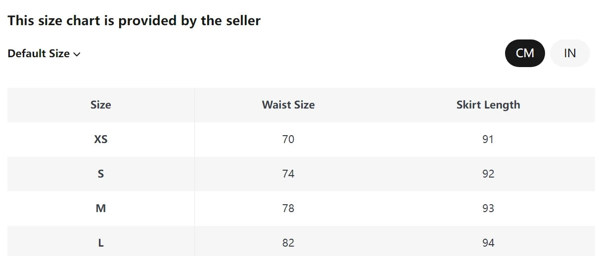
Task: Click the chevron arrow beside Default Size
Action: [77, 54]
